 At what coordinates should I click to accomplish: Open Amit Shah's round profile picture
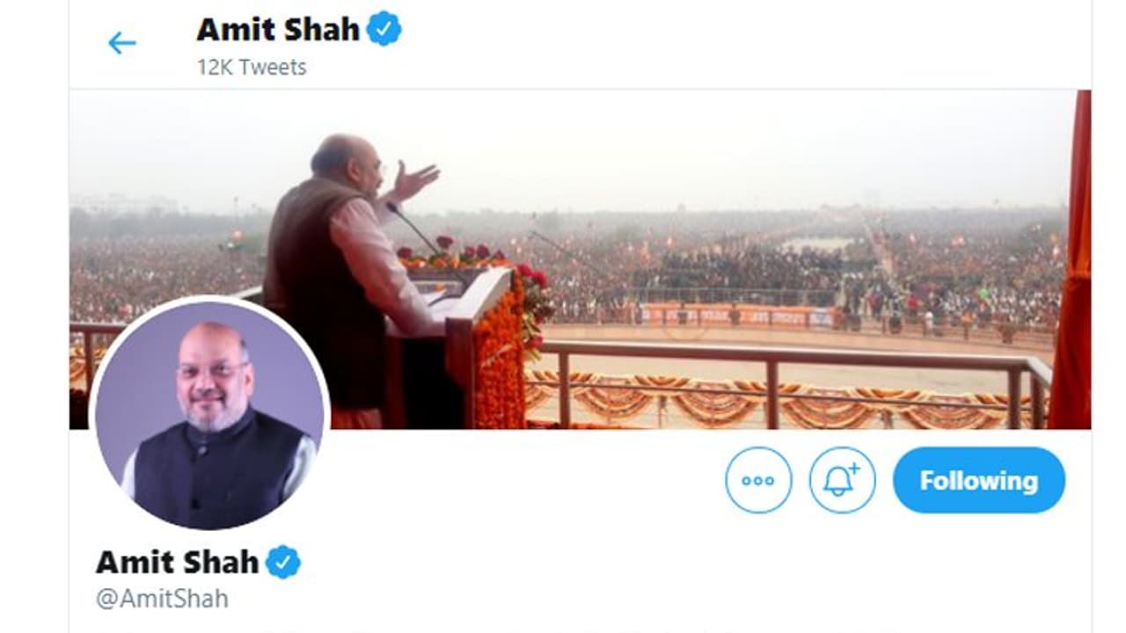(209, 413)
